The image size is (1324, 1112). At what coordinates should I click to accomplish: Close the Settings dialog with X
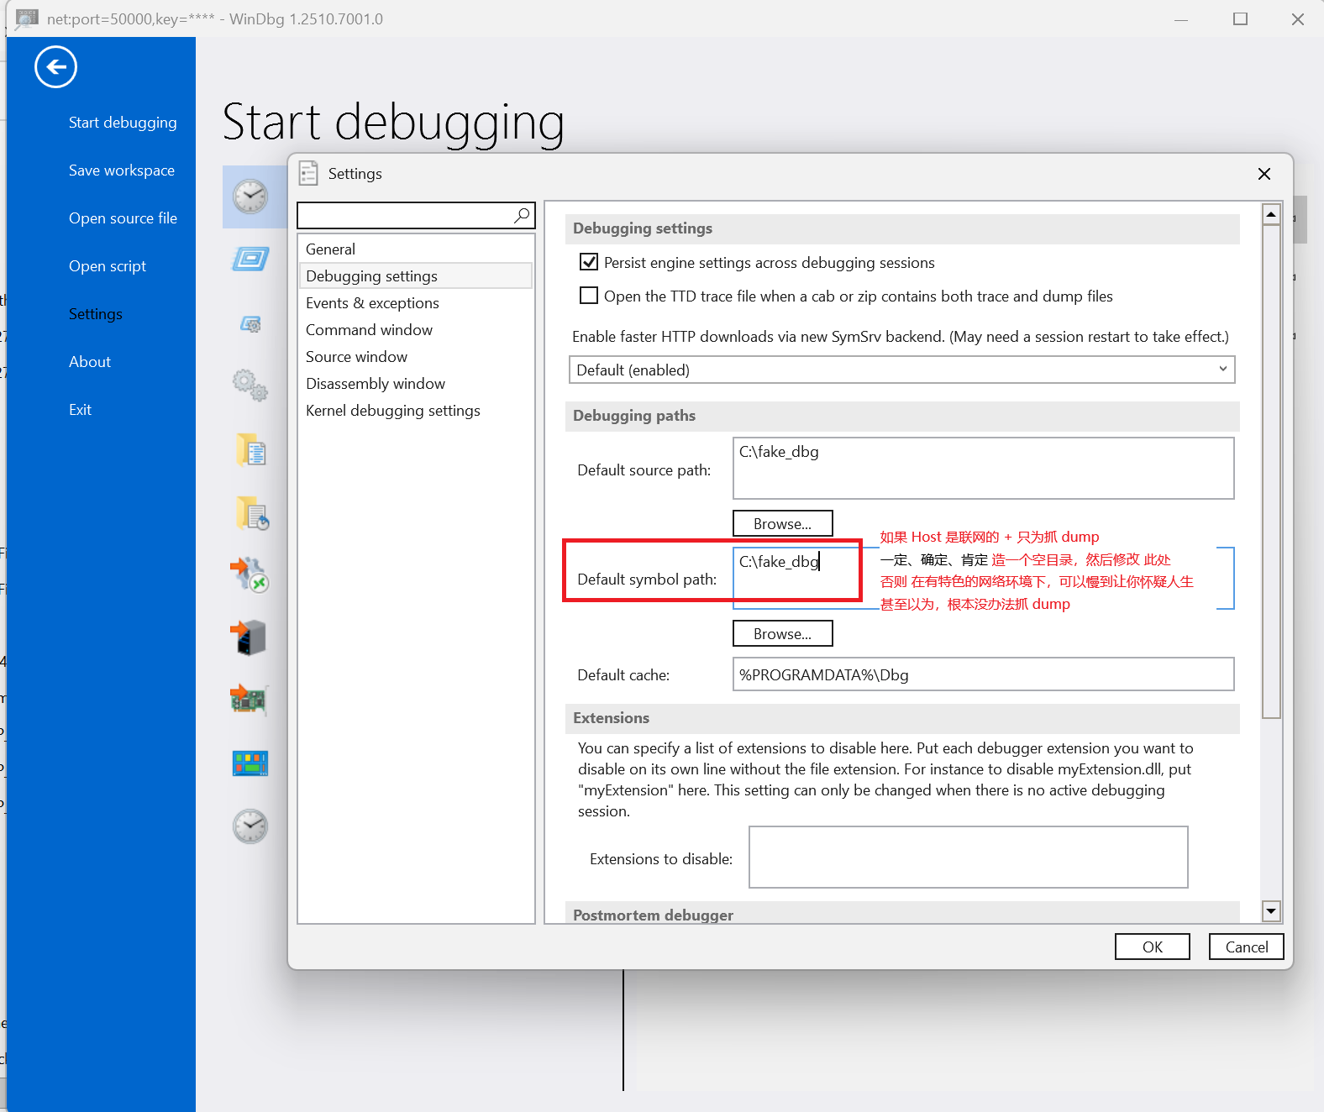pos(1264,174)
